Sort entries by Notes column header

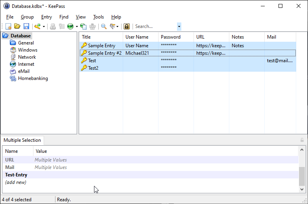(x=247, y=37)
